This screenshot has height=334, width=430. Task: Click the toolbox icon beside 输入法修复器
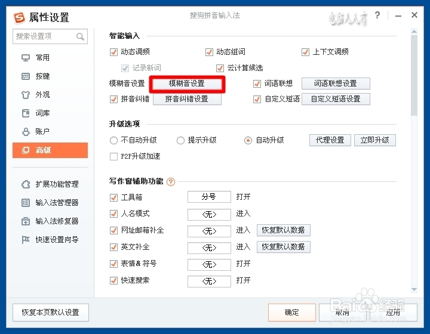tap(26, 221)
